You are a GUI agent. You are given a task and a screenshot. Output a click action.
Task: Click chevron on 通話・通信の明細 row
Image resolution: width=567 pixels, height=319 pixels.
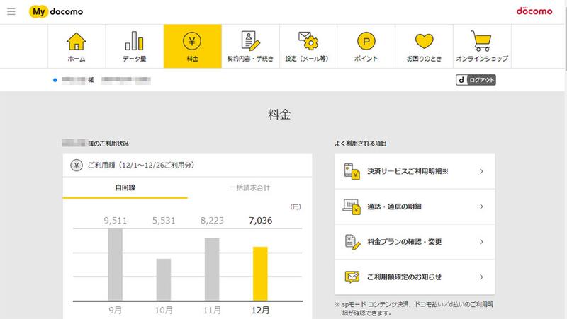[481, 207]
